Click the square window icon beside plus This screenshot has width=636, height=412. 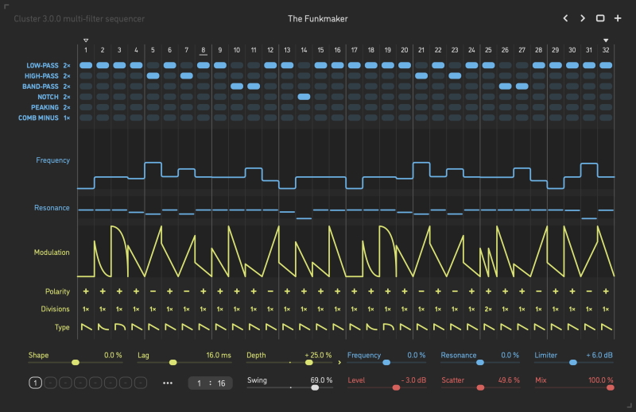pyautogui.click(x=600, y=18)
